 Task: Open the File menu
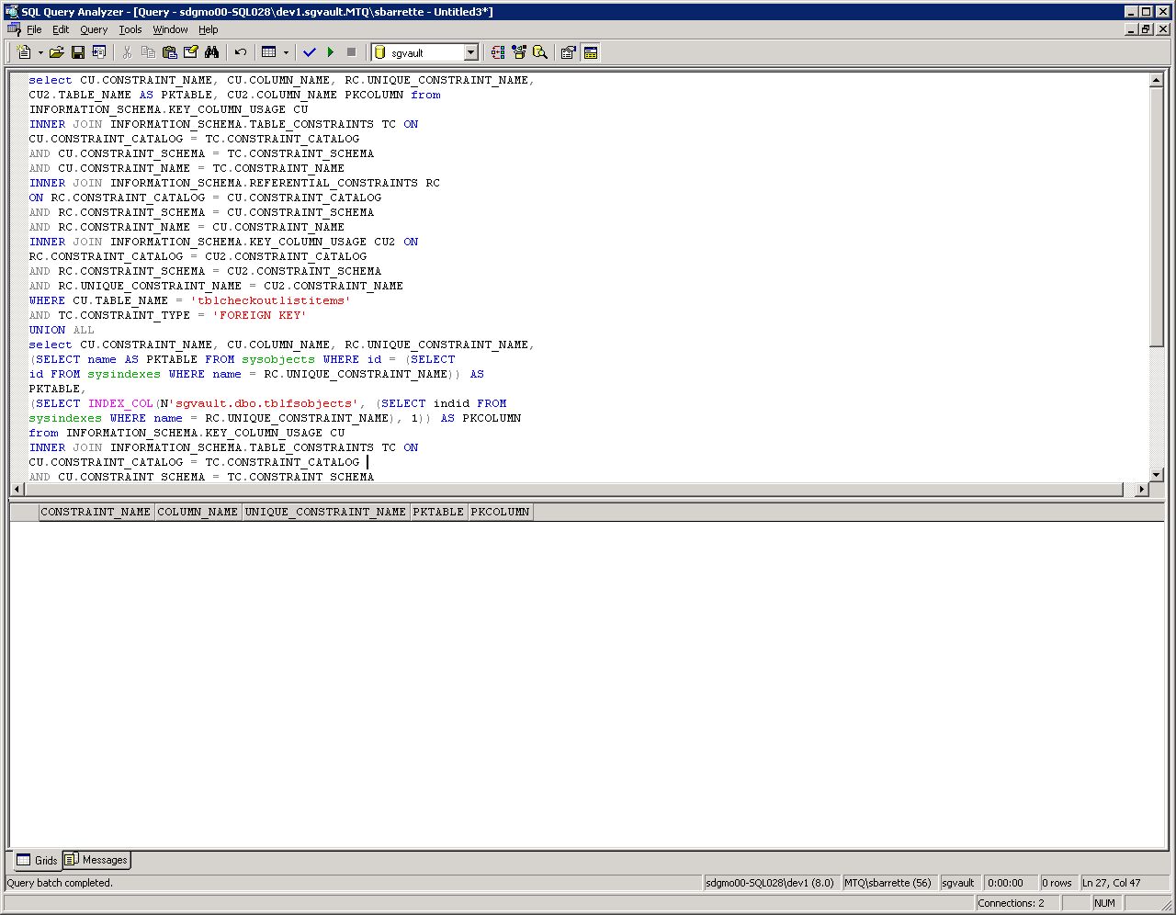(x=34, y=29)
